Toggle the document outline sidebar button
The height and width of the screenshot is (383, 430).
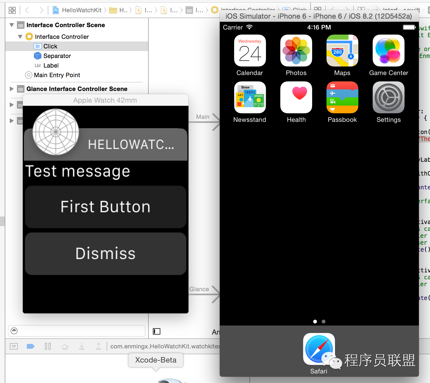[157, 331]
